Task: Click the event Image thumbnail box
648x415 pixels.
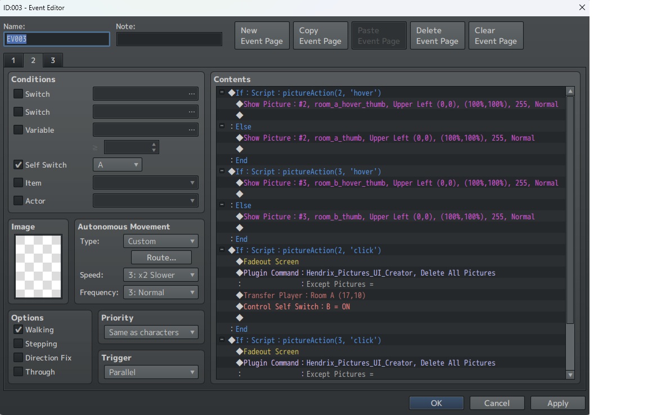Action: pyautogui.click(x=38, y=266)
